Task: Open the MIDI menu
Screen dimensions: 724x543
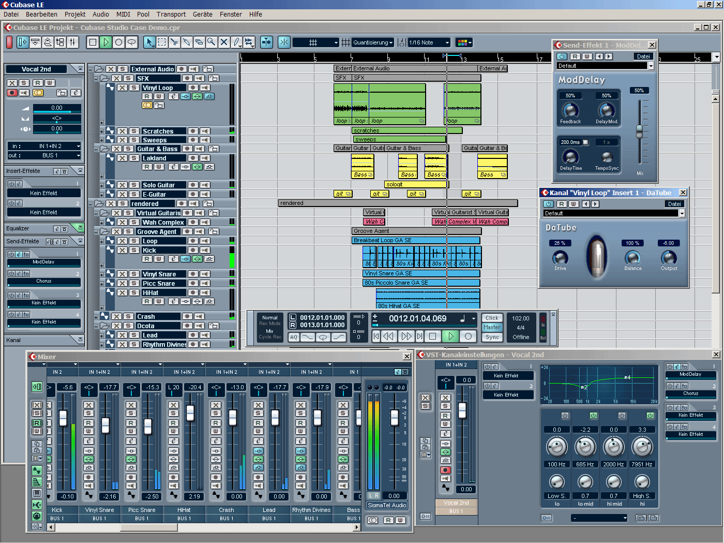Action: coord(123,14)
